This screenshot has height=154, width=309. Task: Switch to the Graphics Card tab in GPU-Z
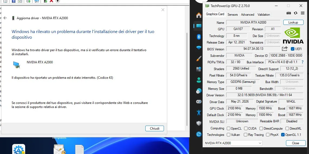click(215, 14)
